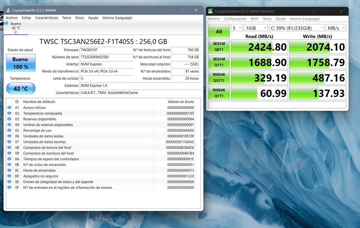Click the Interfaz field NVM Express

106,64
